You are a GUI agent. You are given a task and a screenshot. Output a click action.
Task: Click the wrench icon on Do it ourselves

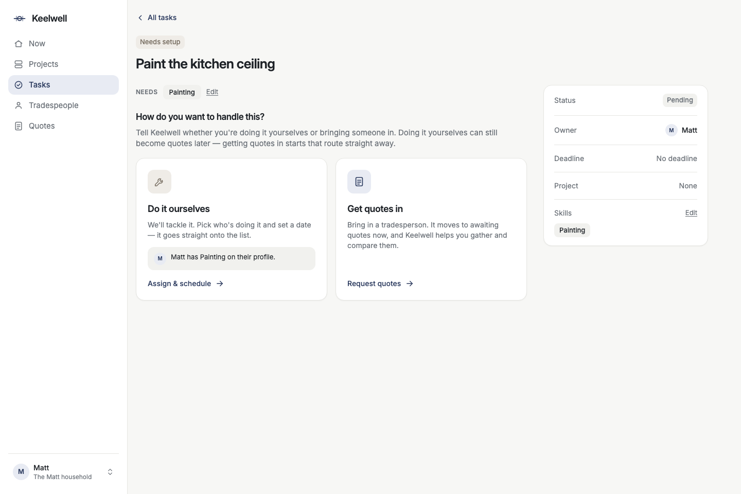[160, 182]
